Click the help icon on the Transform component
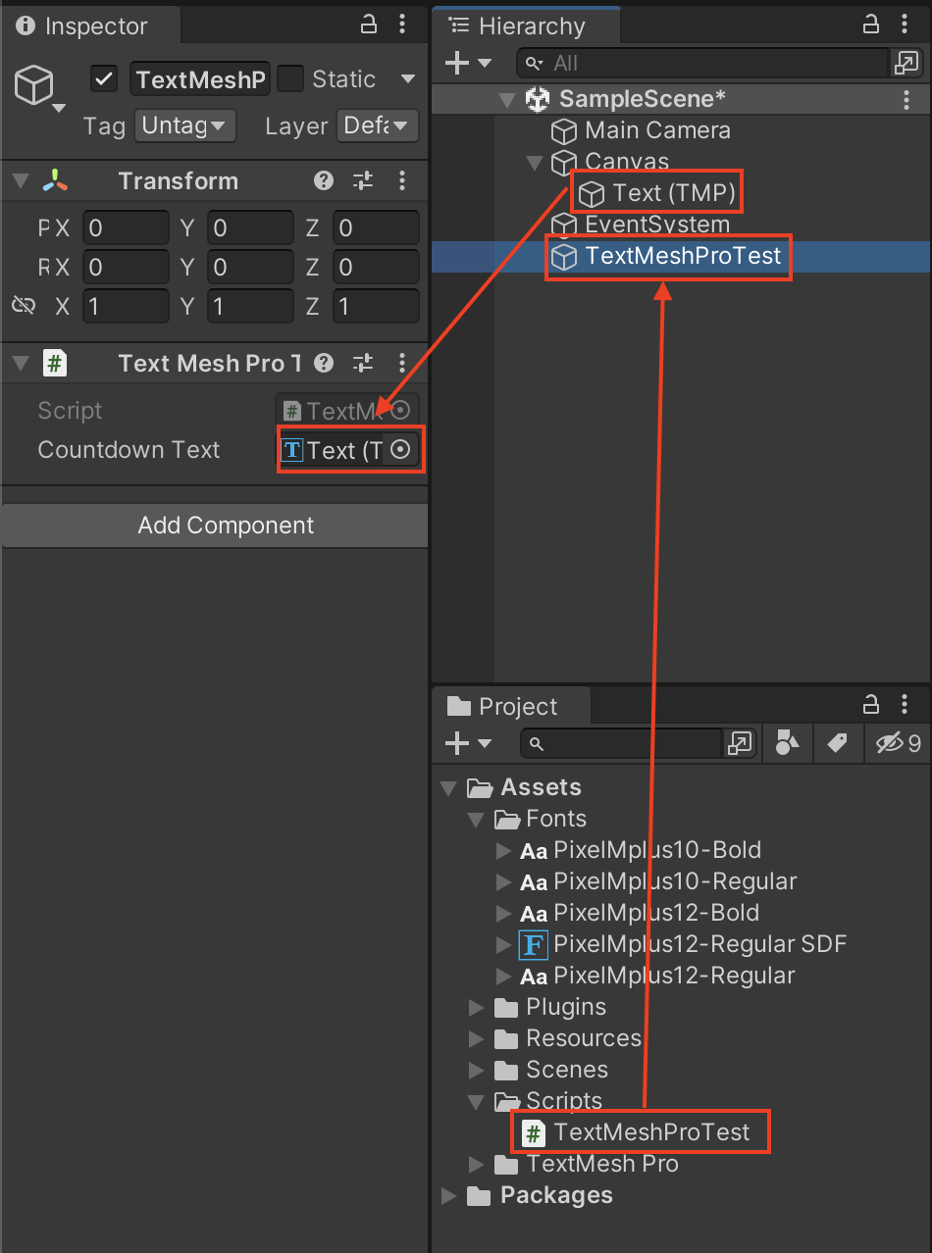This screenshot has width=932, height=1253. pos(323,180)
